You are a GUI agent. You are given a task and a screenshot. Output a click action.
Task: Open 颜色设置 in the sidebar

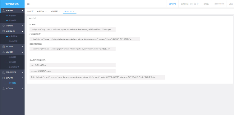click(12, 62)
